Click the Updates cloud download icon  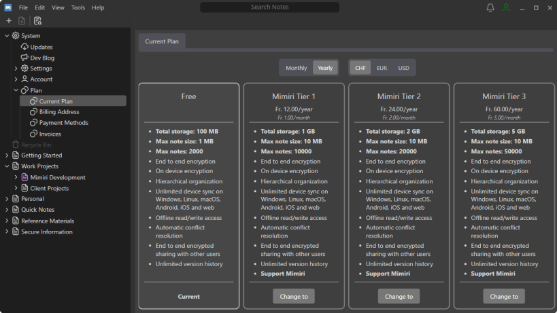24,47
